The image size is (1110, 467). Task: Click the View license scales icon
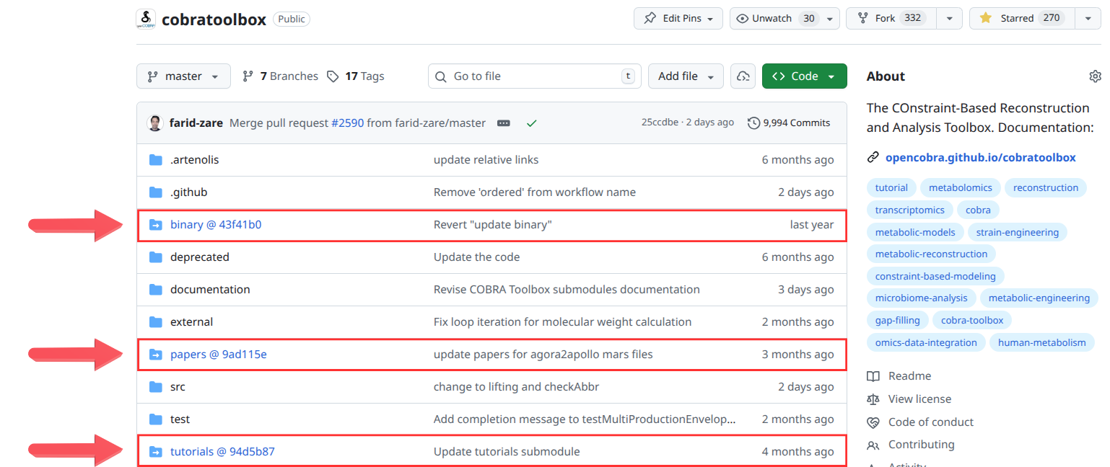873,399
